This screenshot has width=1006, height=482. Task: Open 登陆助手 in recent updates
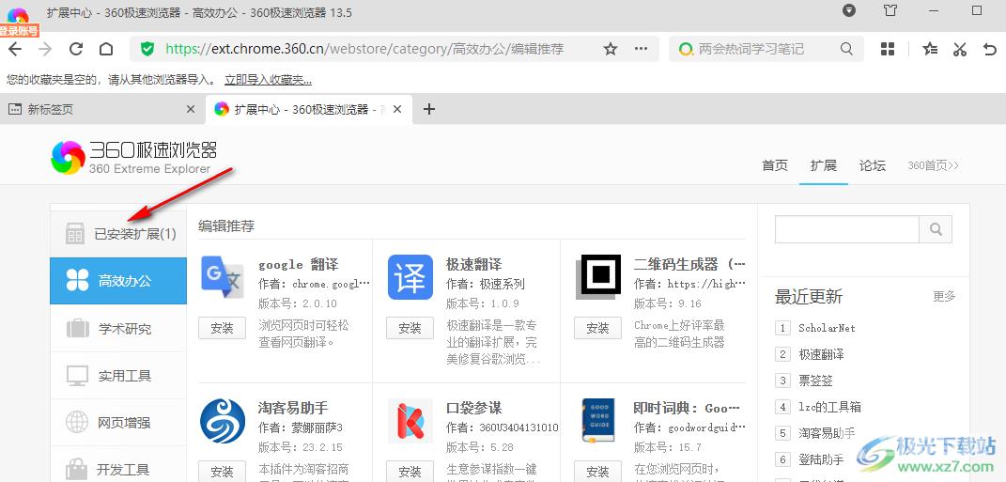(x=821, y=459)
